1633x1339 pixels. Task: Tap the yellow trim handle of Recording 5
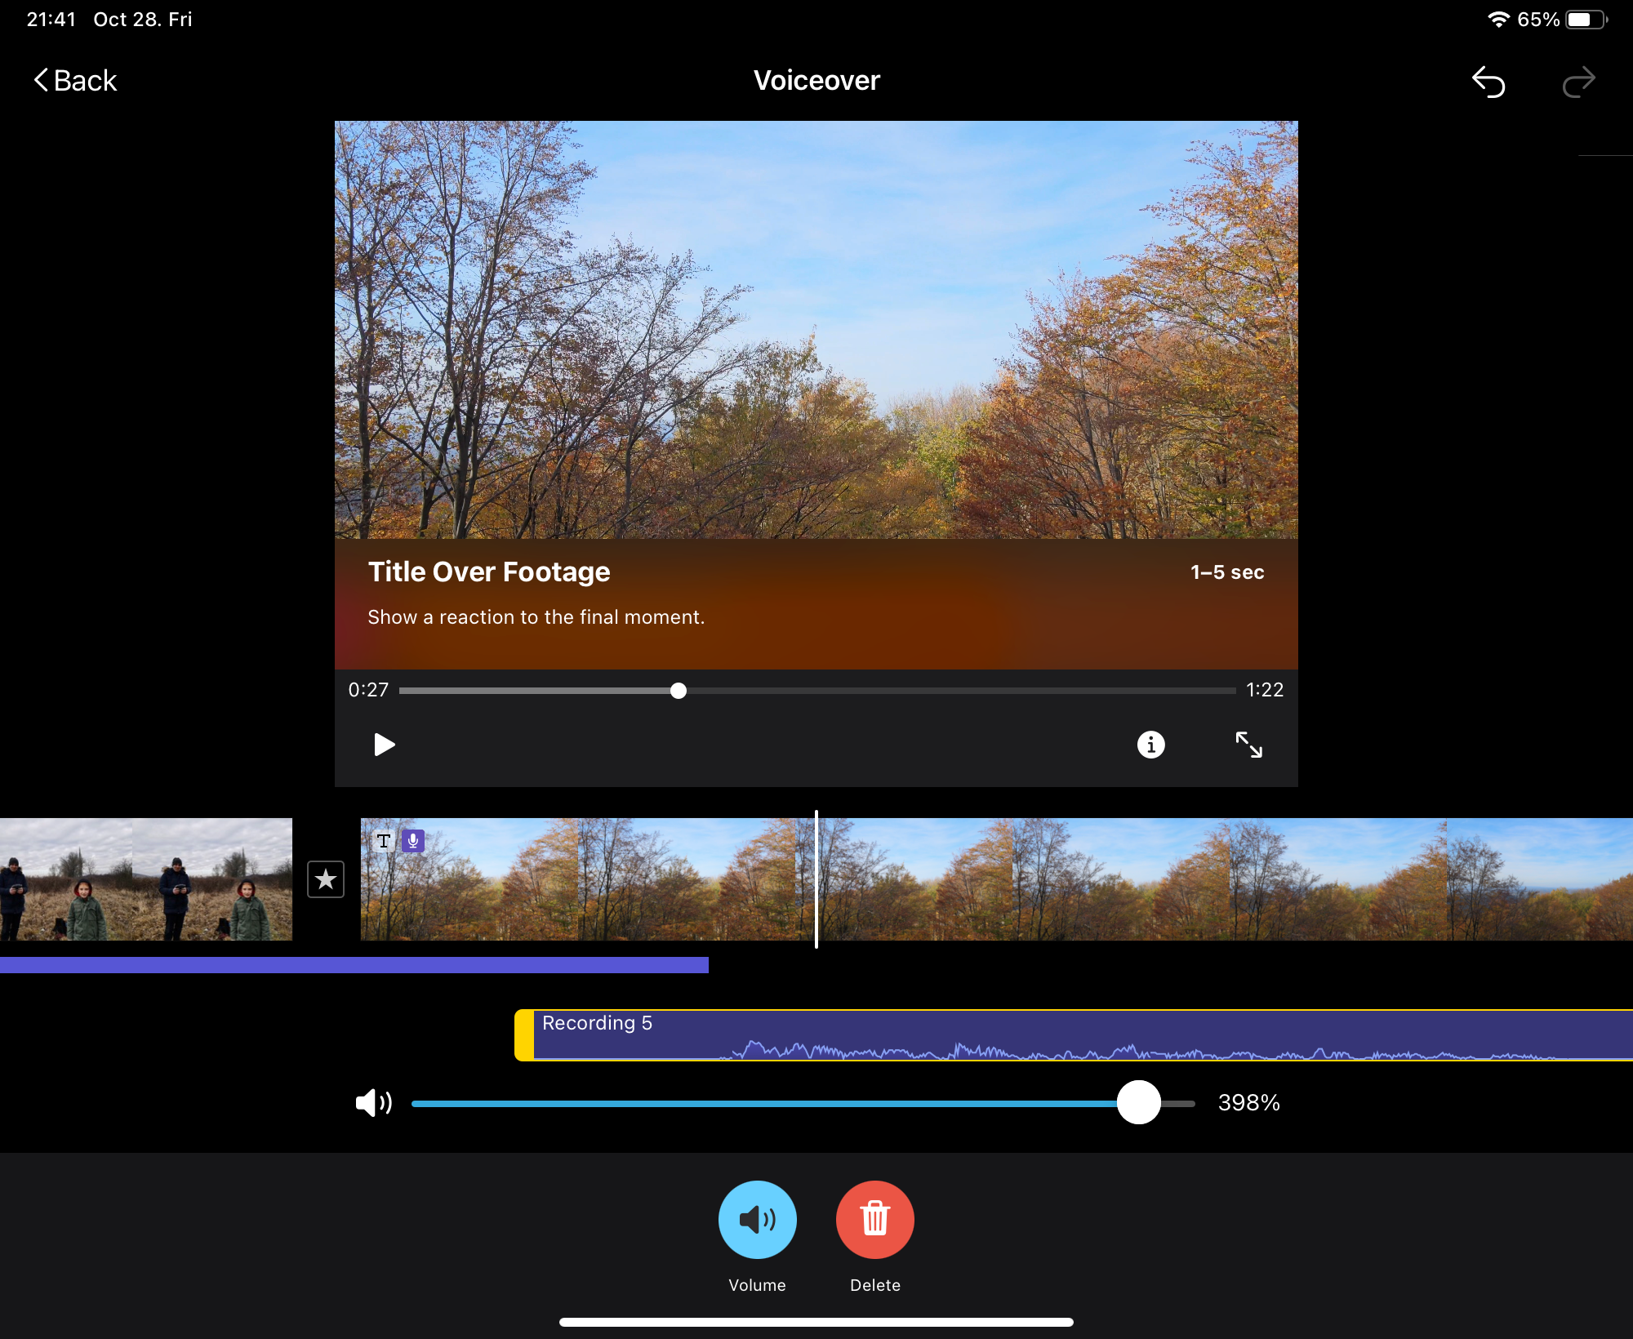(523, 1035)
